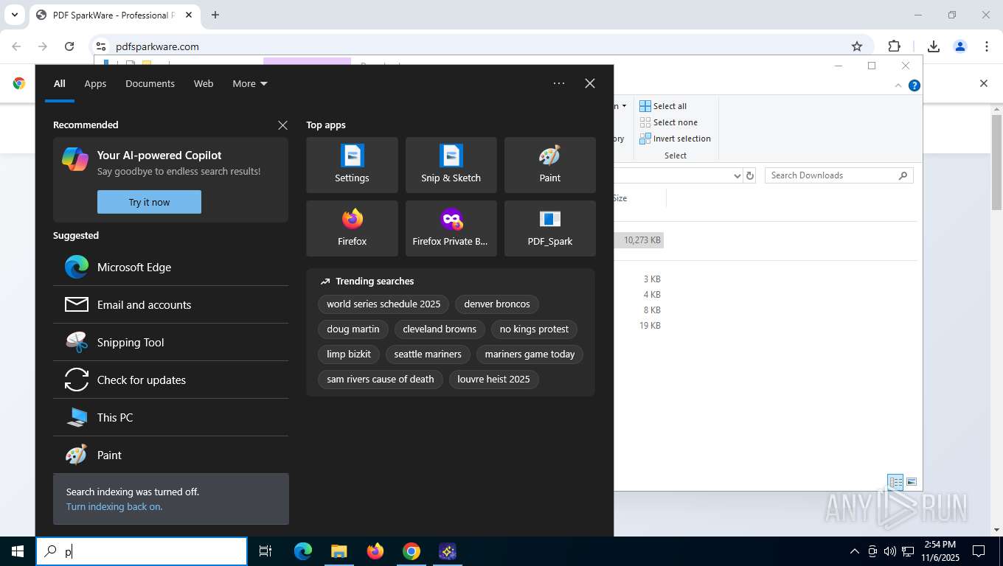Switch to the Apps search tab
Viewport: 1003px width, 566px height.
click(x=95, y=83)
